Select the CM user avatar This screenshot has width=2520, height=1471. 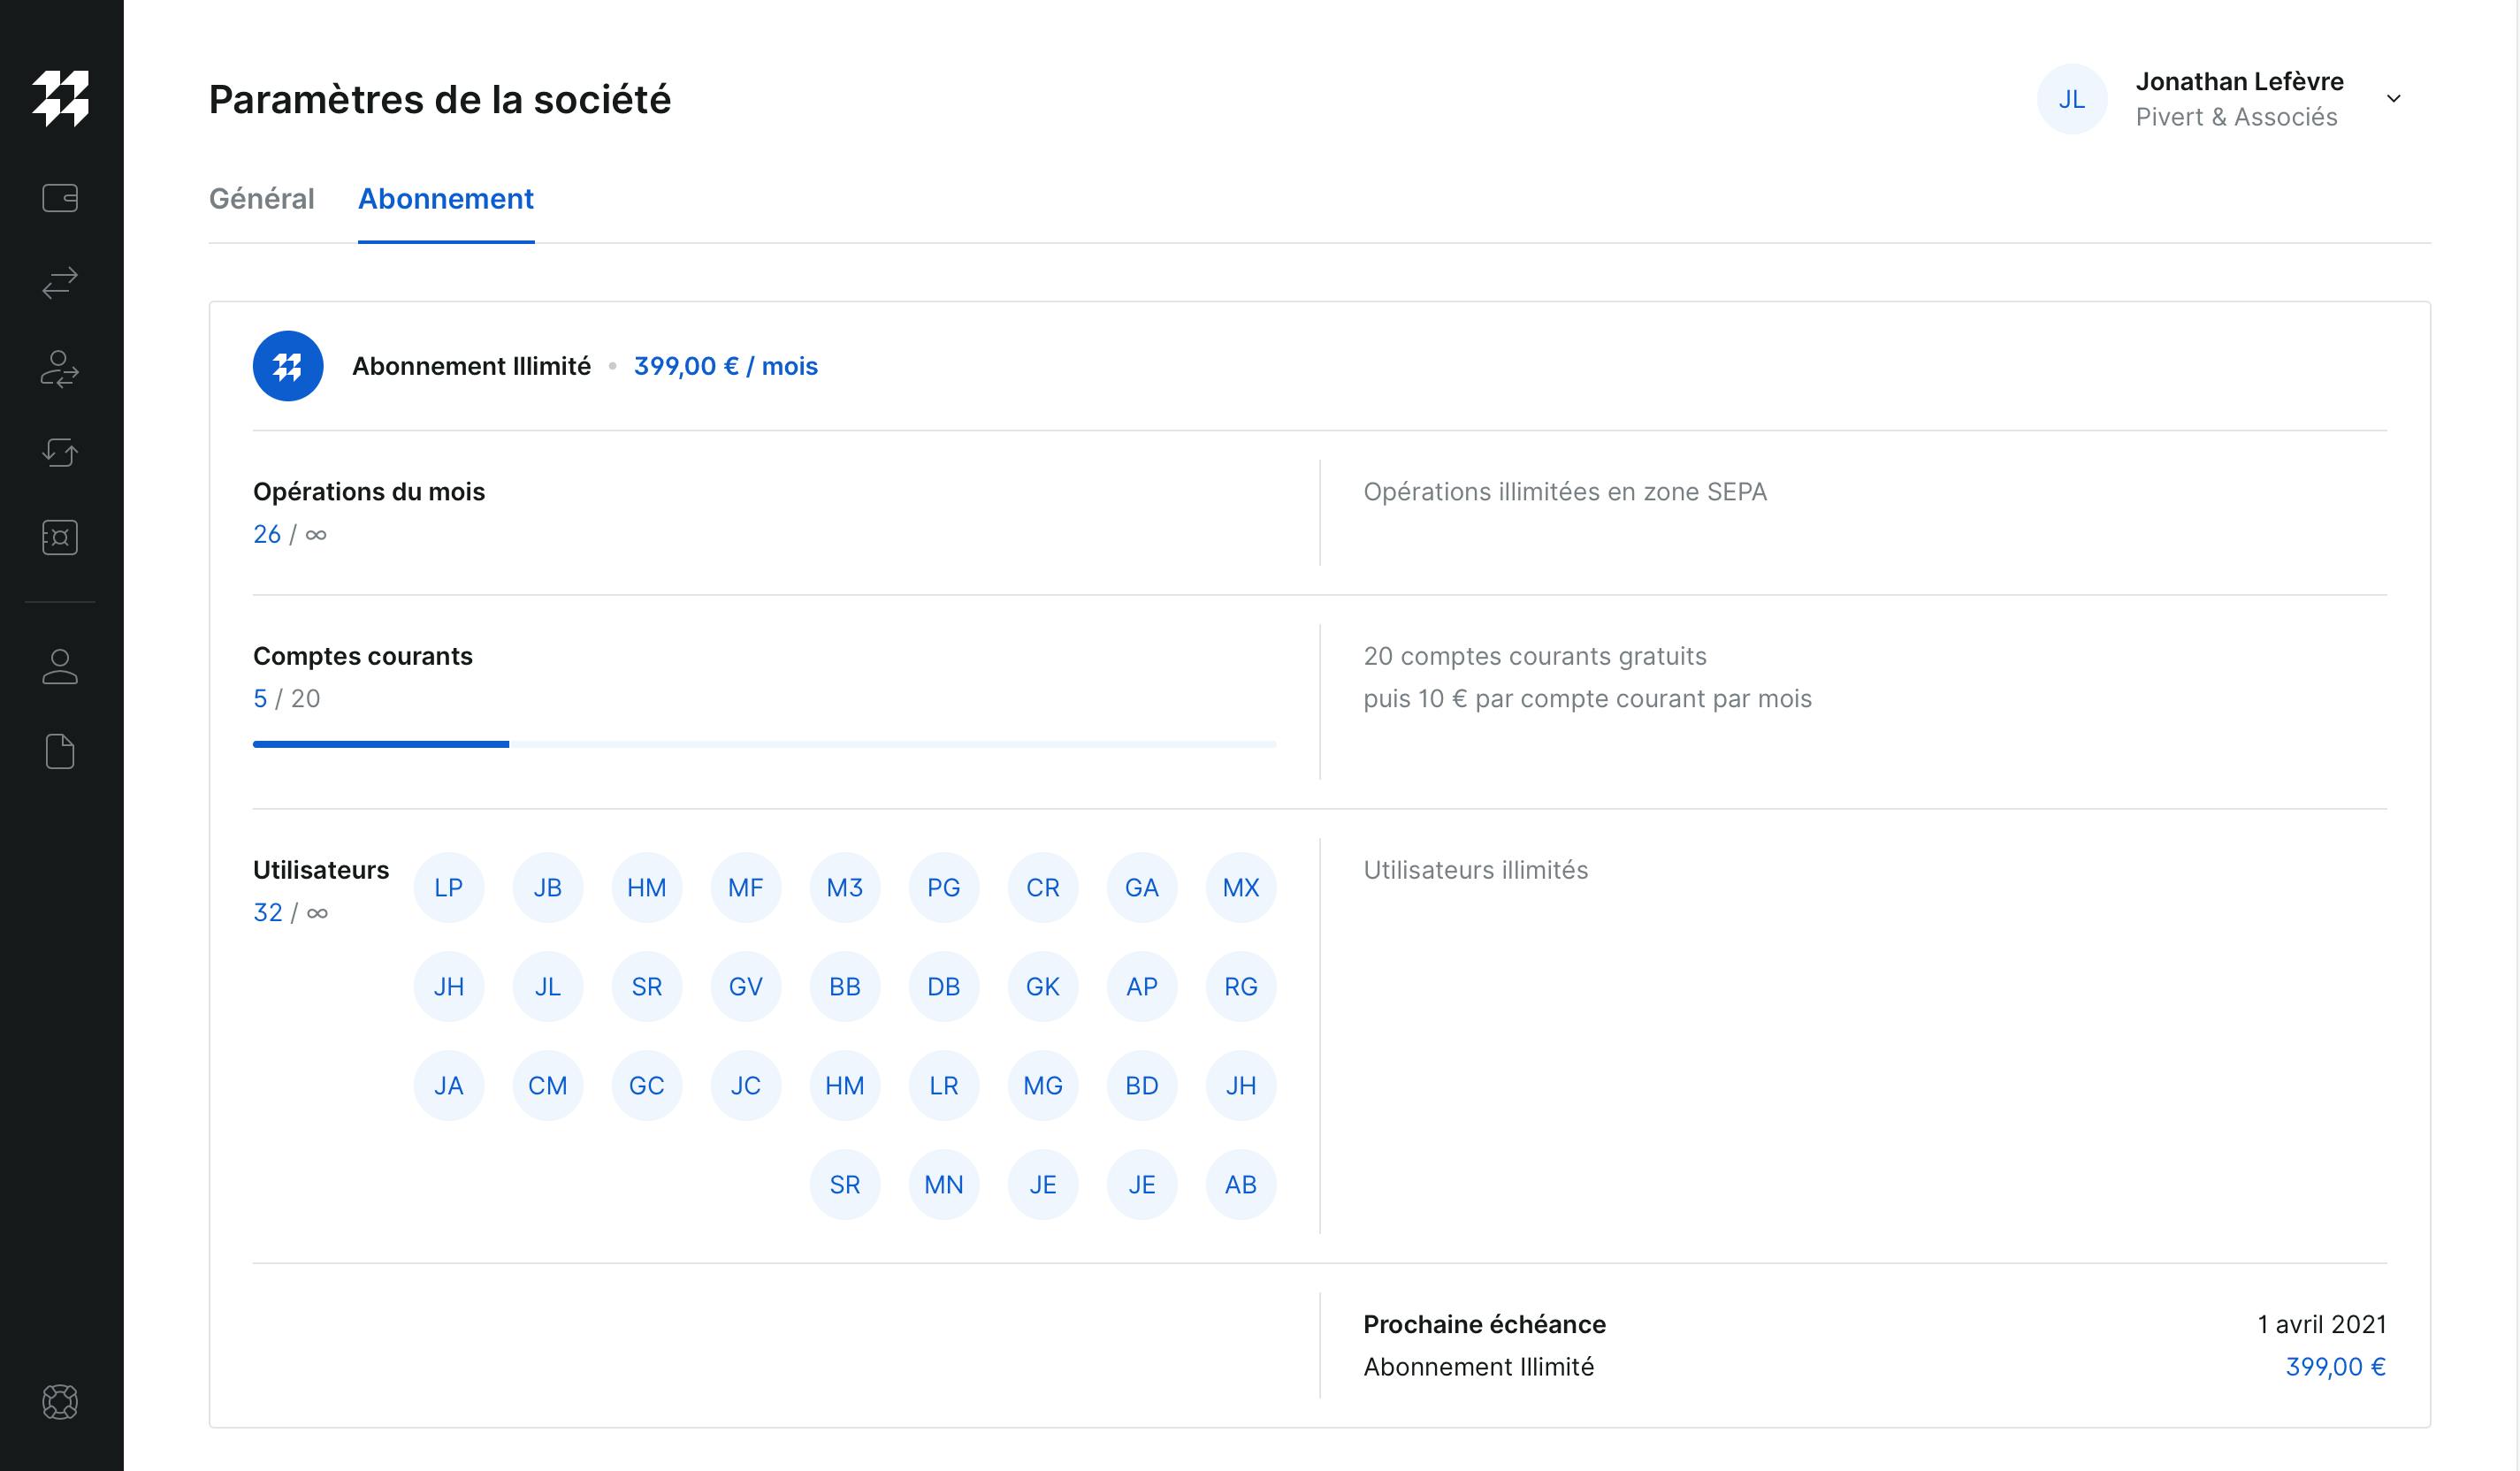click(x=548, y=1085)
